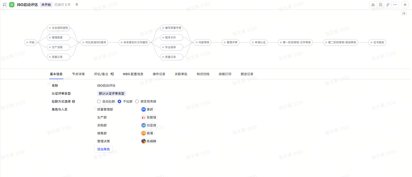Select the 开始 workflow node
Screen dimensions: 412x177
coord(31,42)
